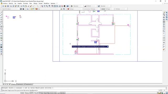This screenshot has height=94, width=168.
Task: Click the Pan realtime icon
Action: point(42,6)
